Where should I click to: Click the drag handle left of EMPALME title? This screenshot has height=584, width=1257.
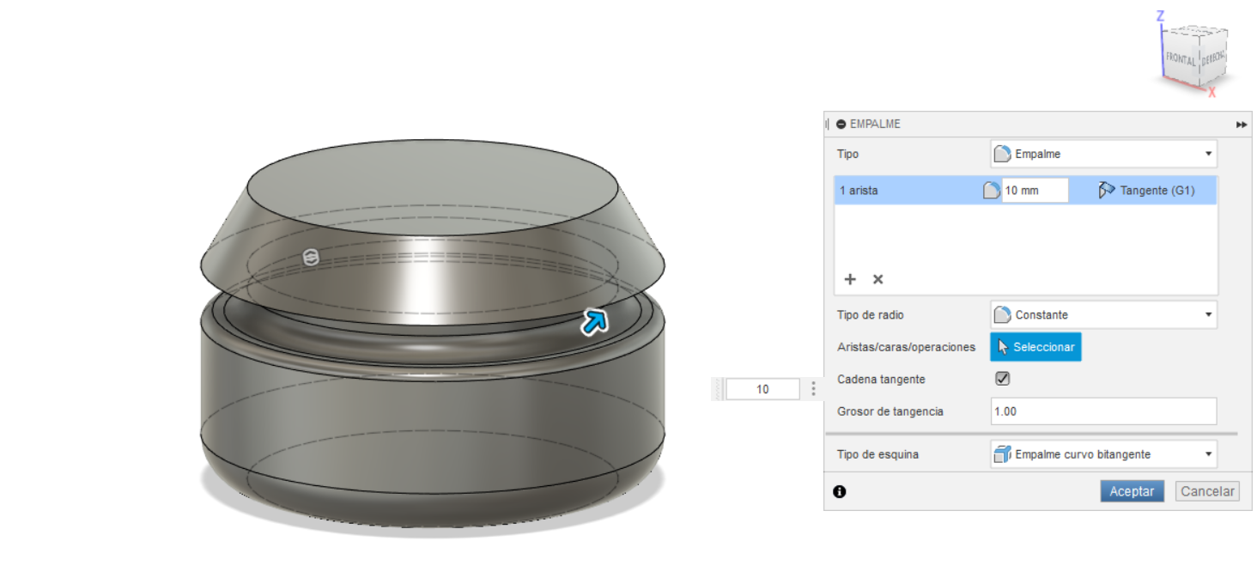[827, 125]
